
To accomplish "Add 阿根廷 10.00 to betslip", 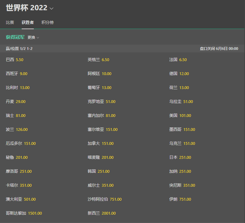I will click(100, 74).
